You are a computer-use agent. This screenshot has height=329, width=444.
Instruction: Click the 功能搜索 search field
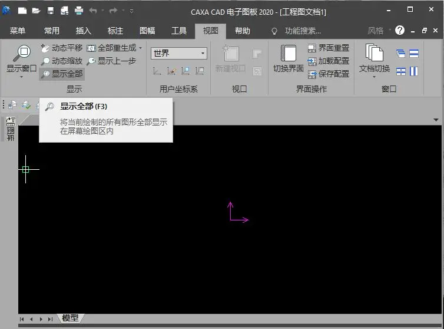pyautogui.click(x=303, y=31)
